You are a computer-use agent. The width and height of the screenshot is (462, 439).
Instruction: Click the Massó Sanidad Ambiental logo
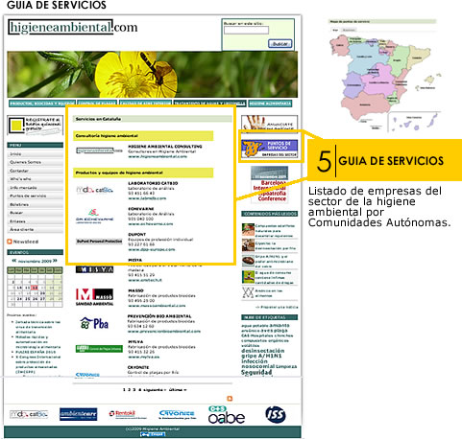pos(94,297)
